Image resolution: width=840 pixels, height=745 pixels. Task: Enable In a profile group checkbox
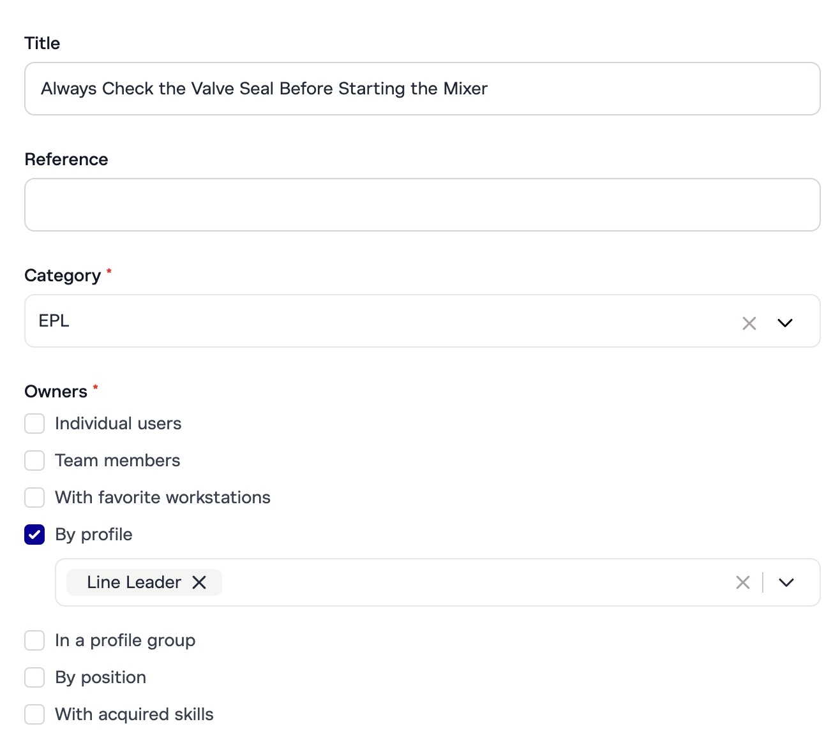(34, 640)
